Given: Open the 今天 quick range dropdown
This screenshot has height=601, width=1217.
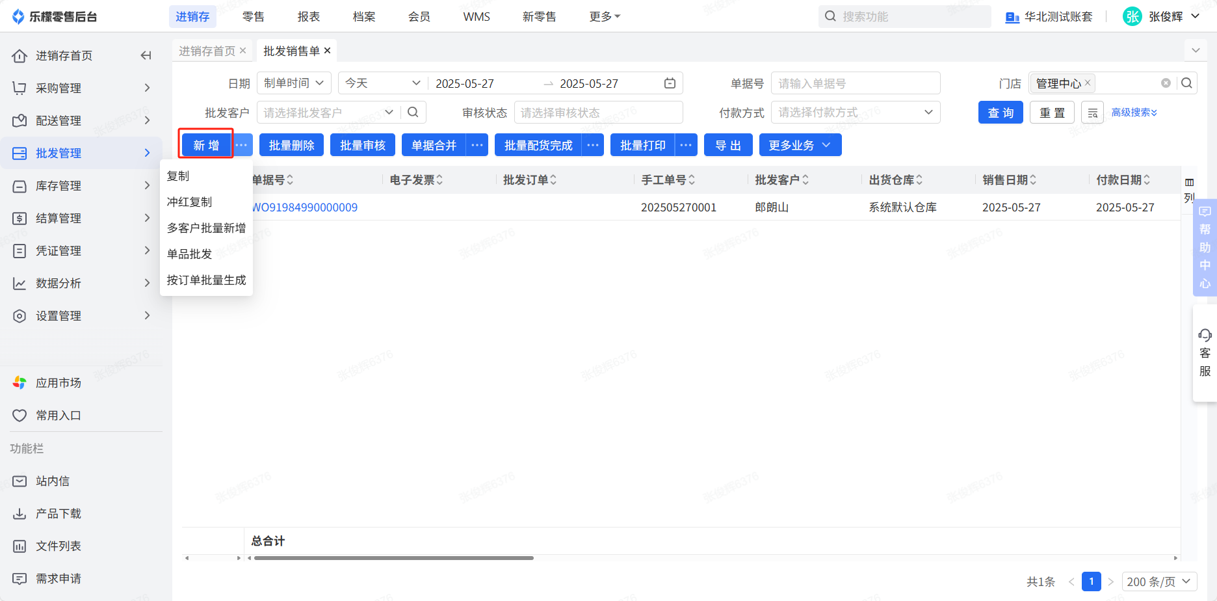Looking at the screenshot, I should [x=382, y=83].
